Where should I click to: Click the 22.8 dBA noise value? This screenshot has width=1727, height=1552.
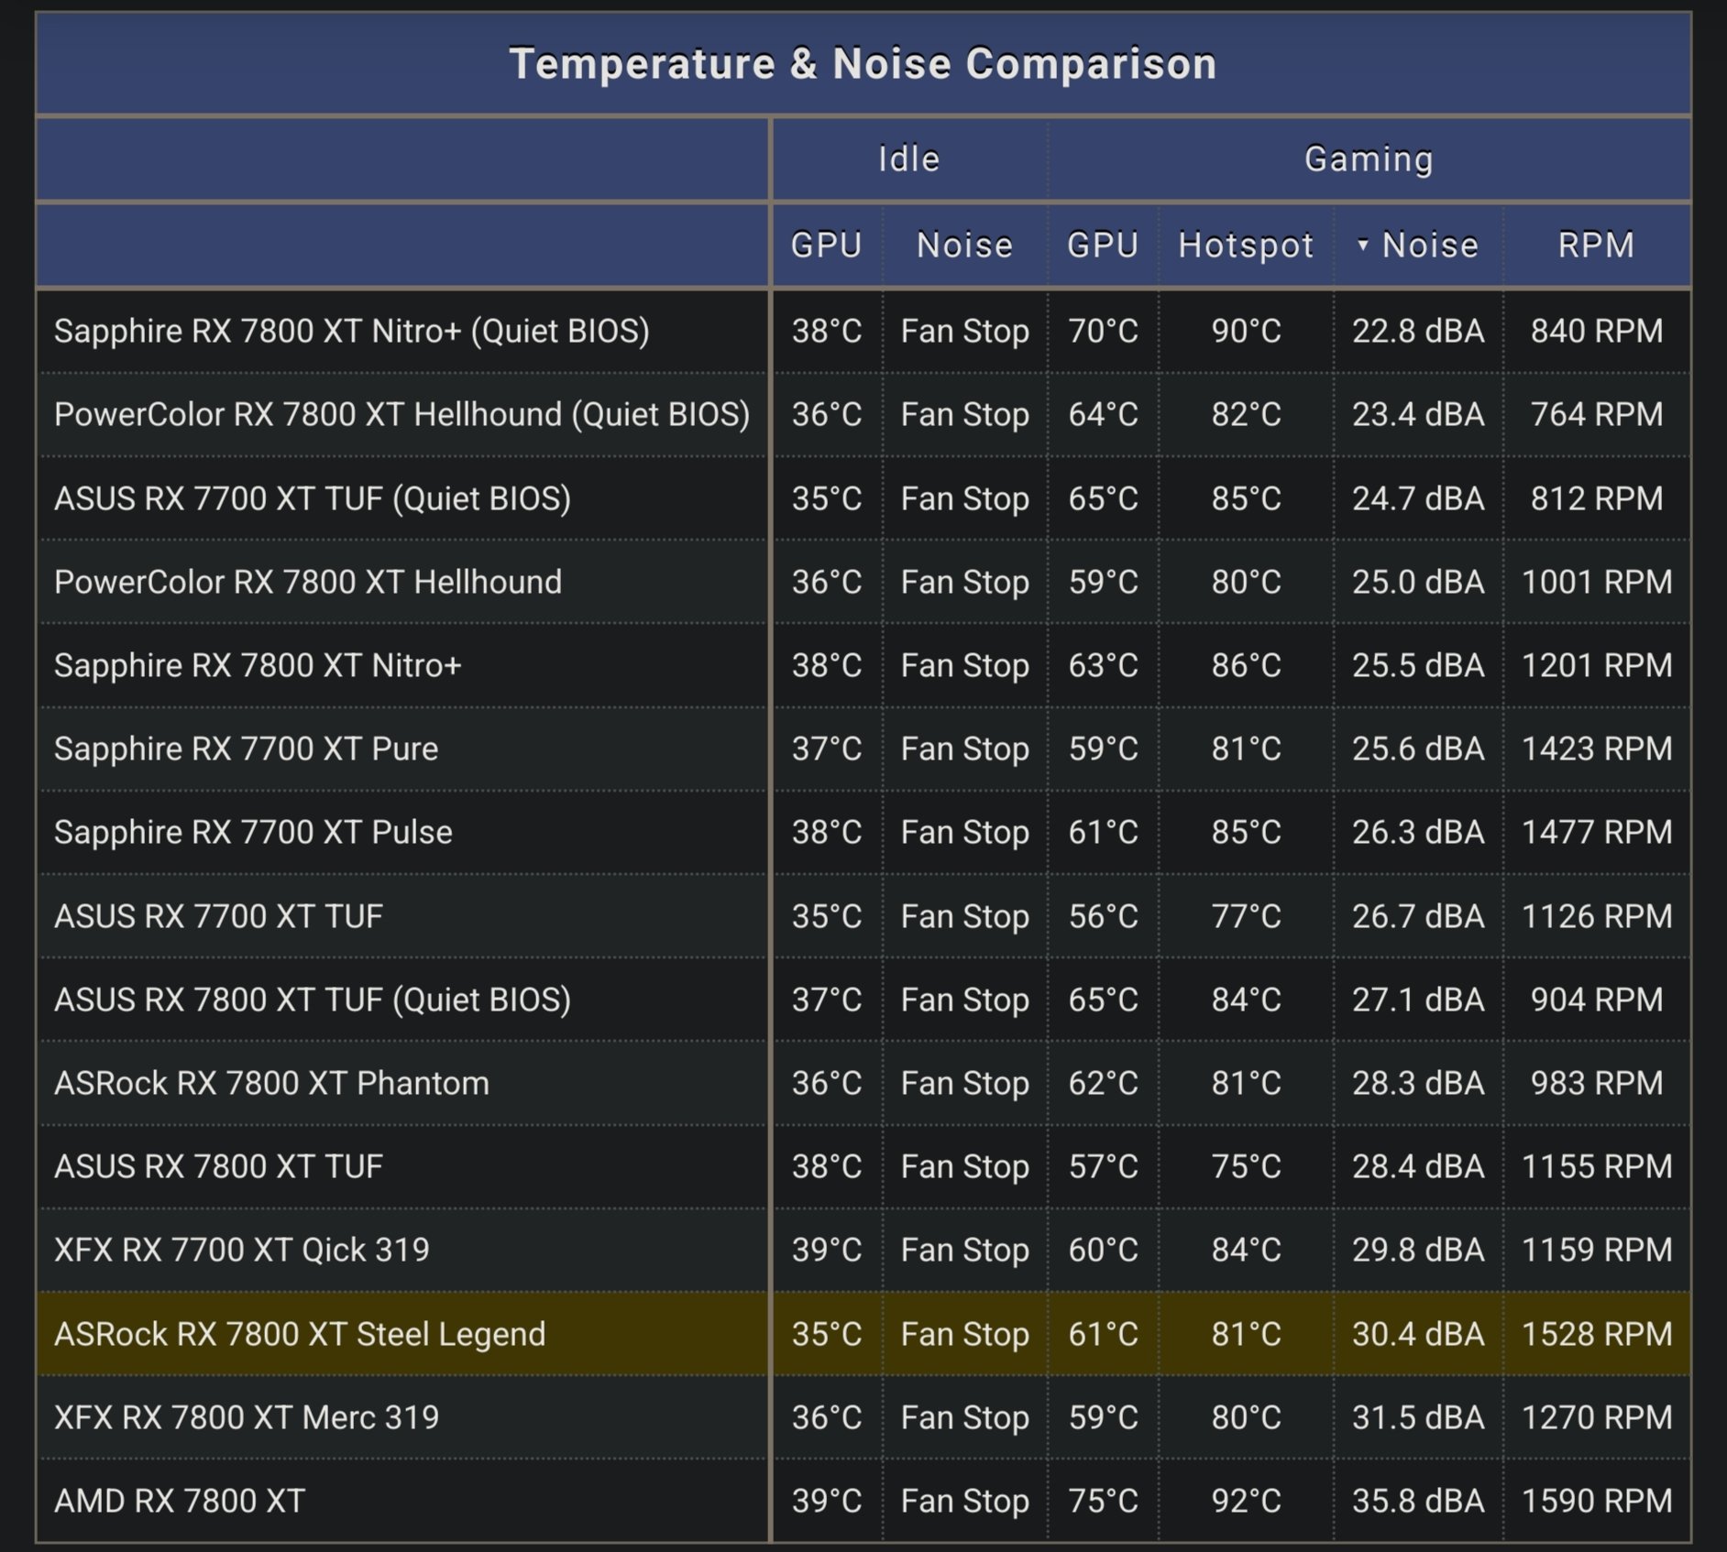click(x=1418, y=331)
